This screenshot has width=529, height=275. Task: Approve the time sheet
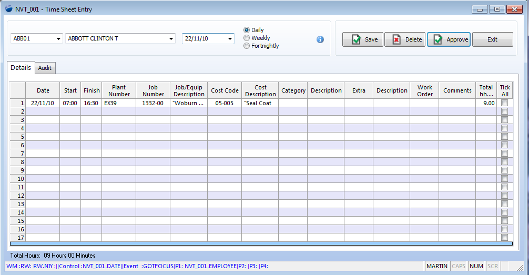coord(449,39)
